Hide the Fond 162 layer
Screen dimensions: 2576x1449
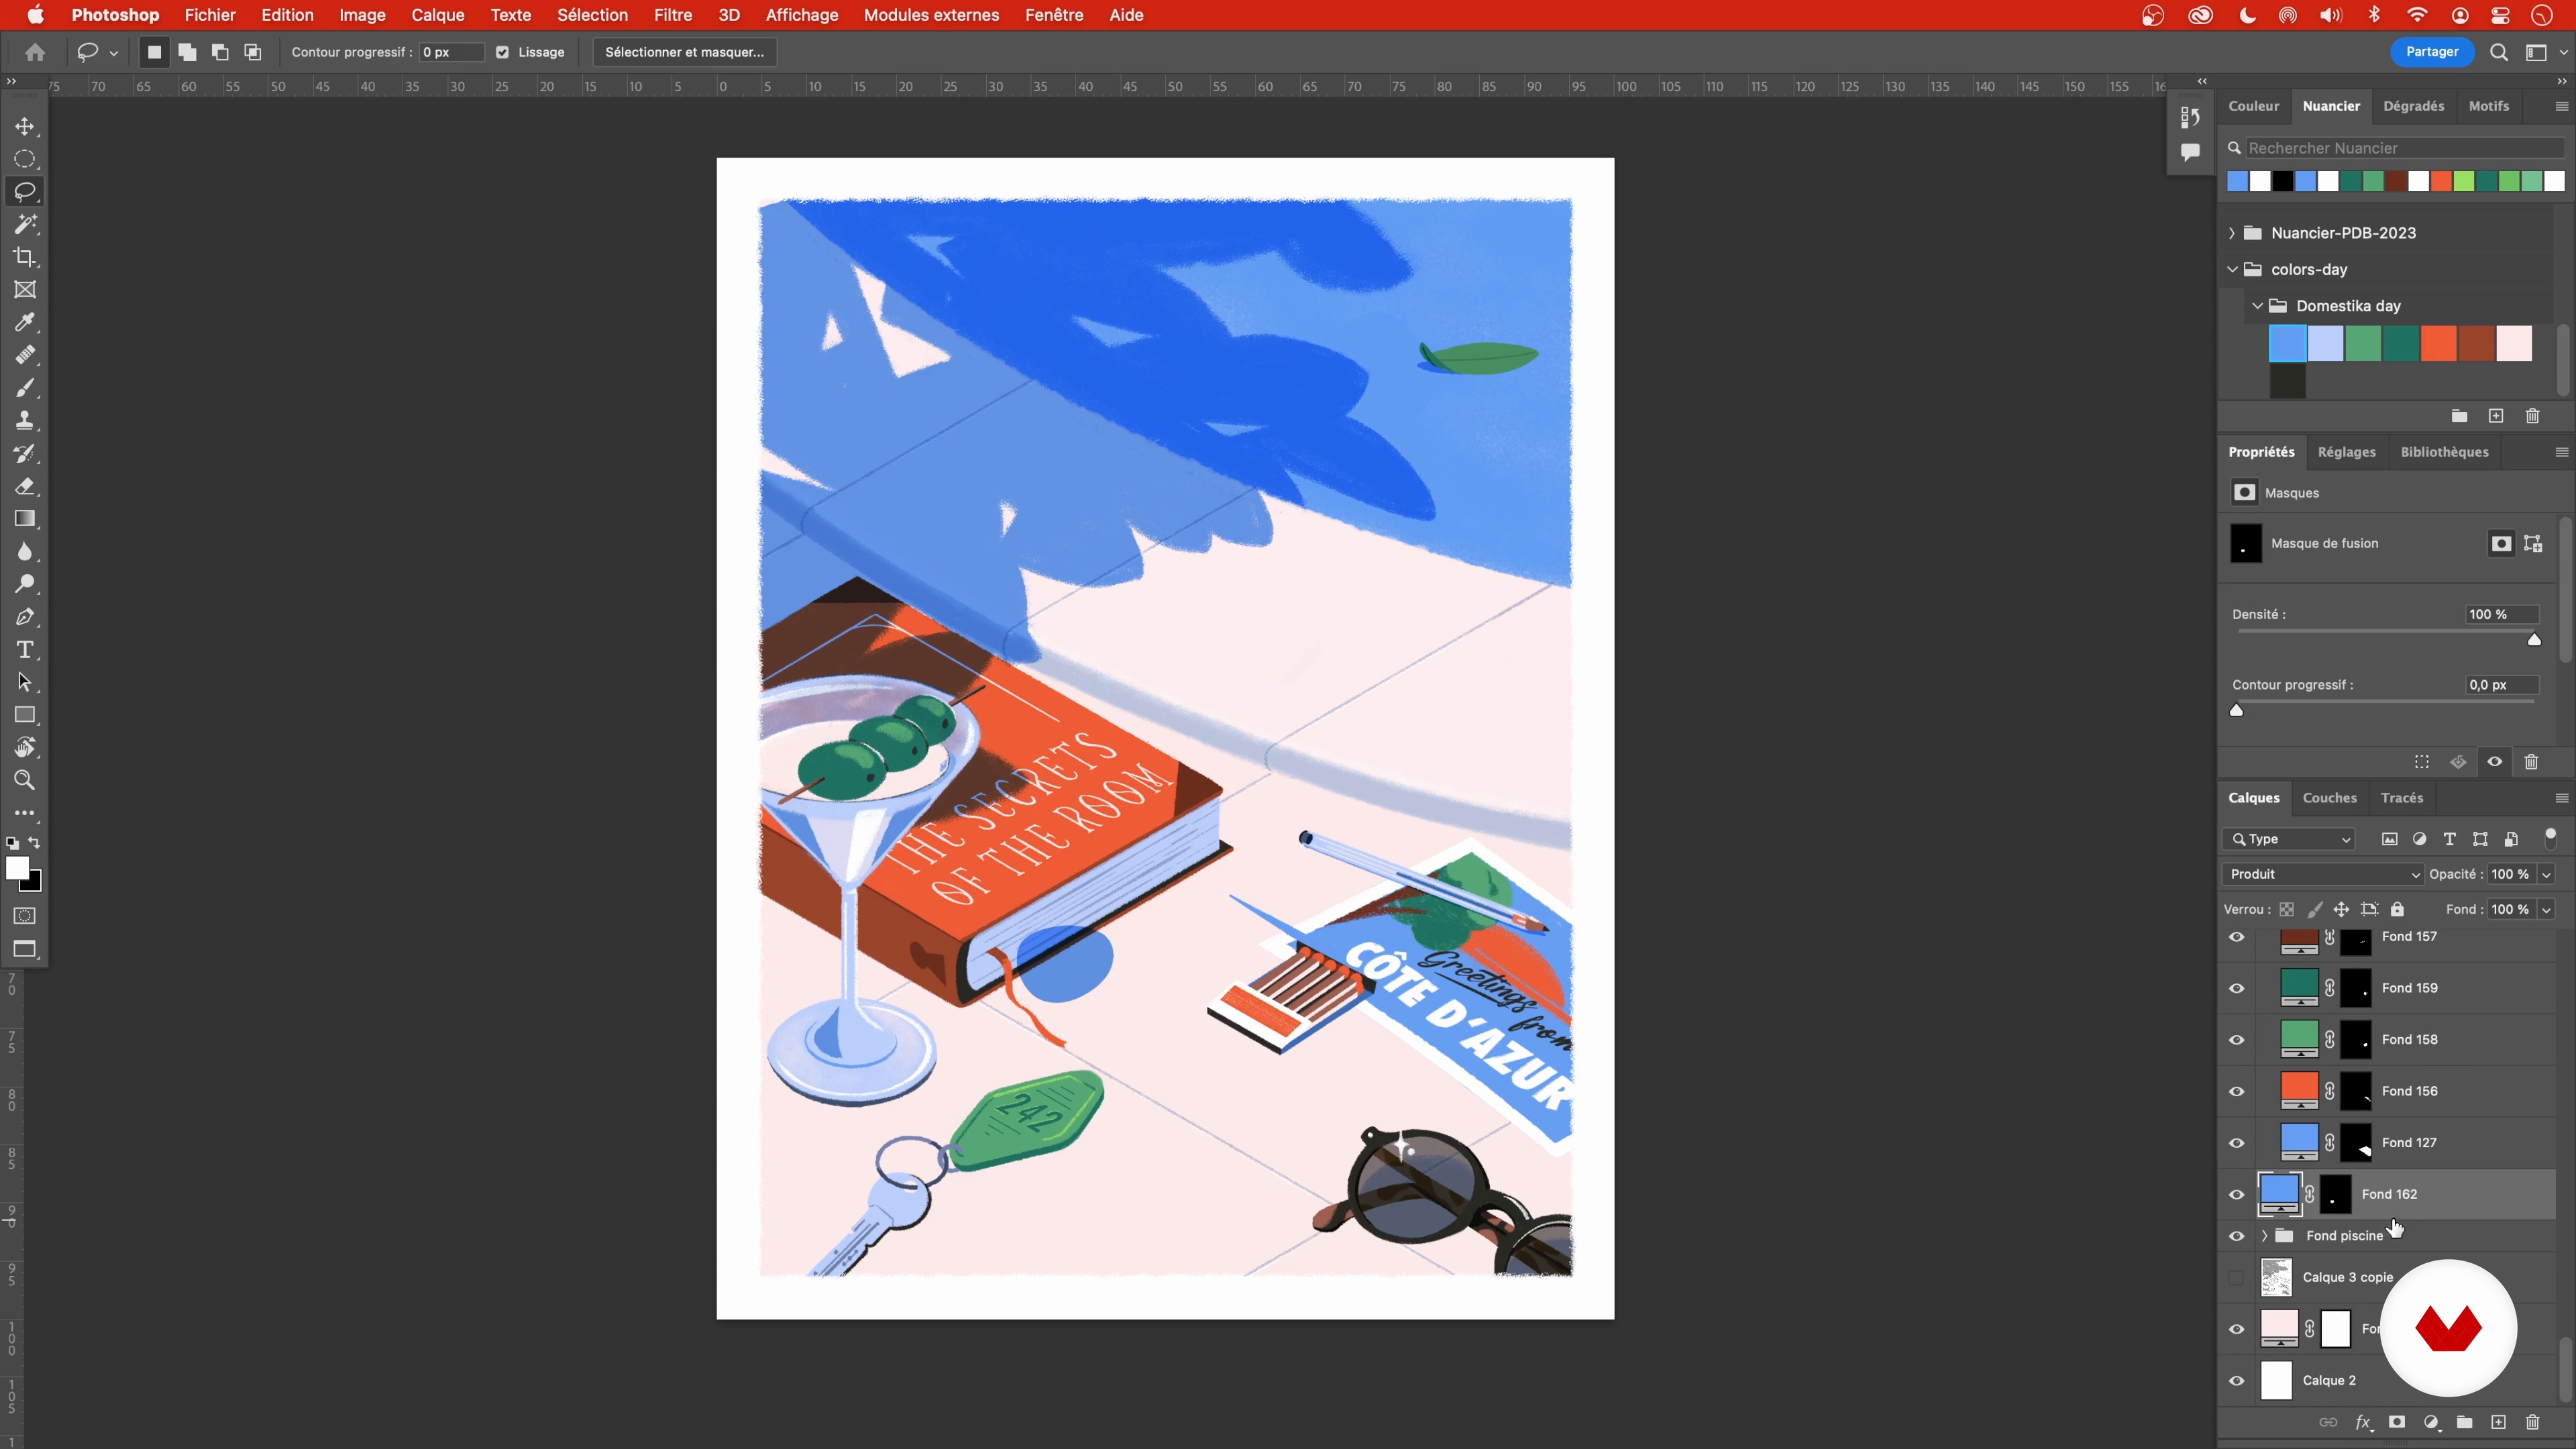coord(2237,1194)
